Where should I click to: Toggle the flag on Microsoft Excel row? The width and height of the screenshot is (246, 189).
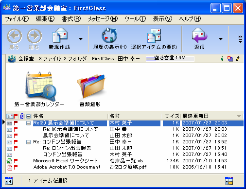16,161
